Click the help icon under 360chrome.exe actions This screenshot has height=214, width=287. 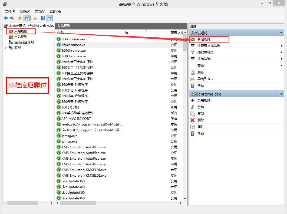click(193, 133)
